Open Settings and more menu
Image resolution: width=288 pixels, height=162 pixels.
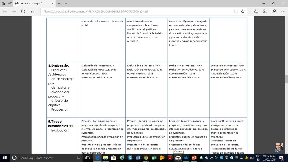283,11
